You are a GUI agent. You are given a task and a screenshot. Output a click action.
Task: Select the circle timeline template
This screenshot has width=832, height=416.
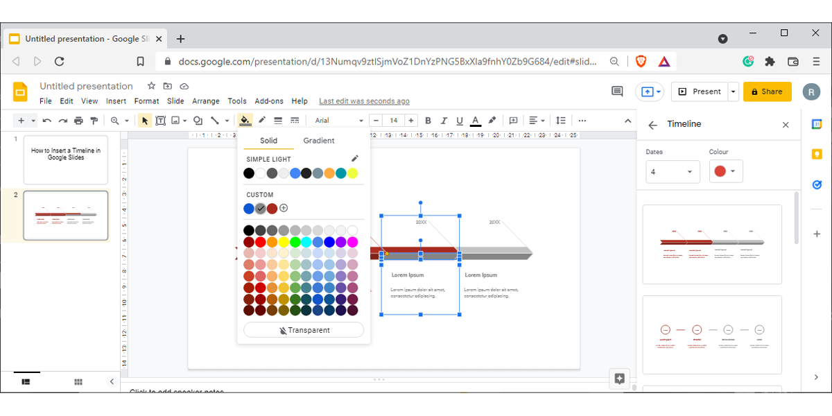click(x=712, y=335)
